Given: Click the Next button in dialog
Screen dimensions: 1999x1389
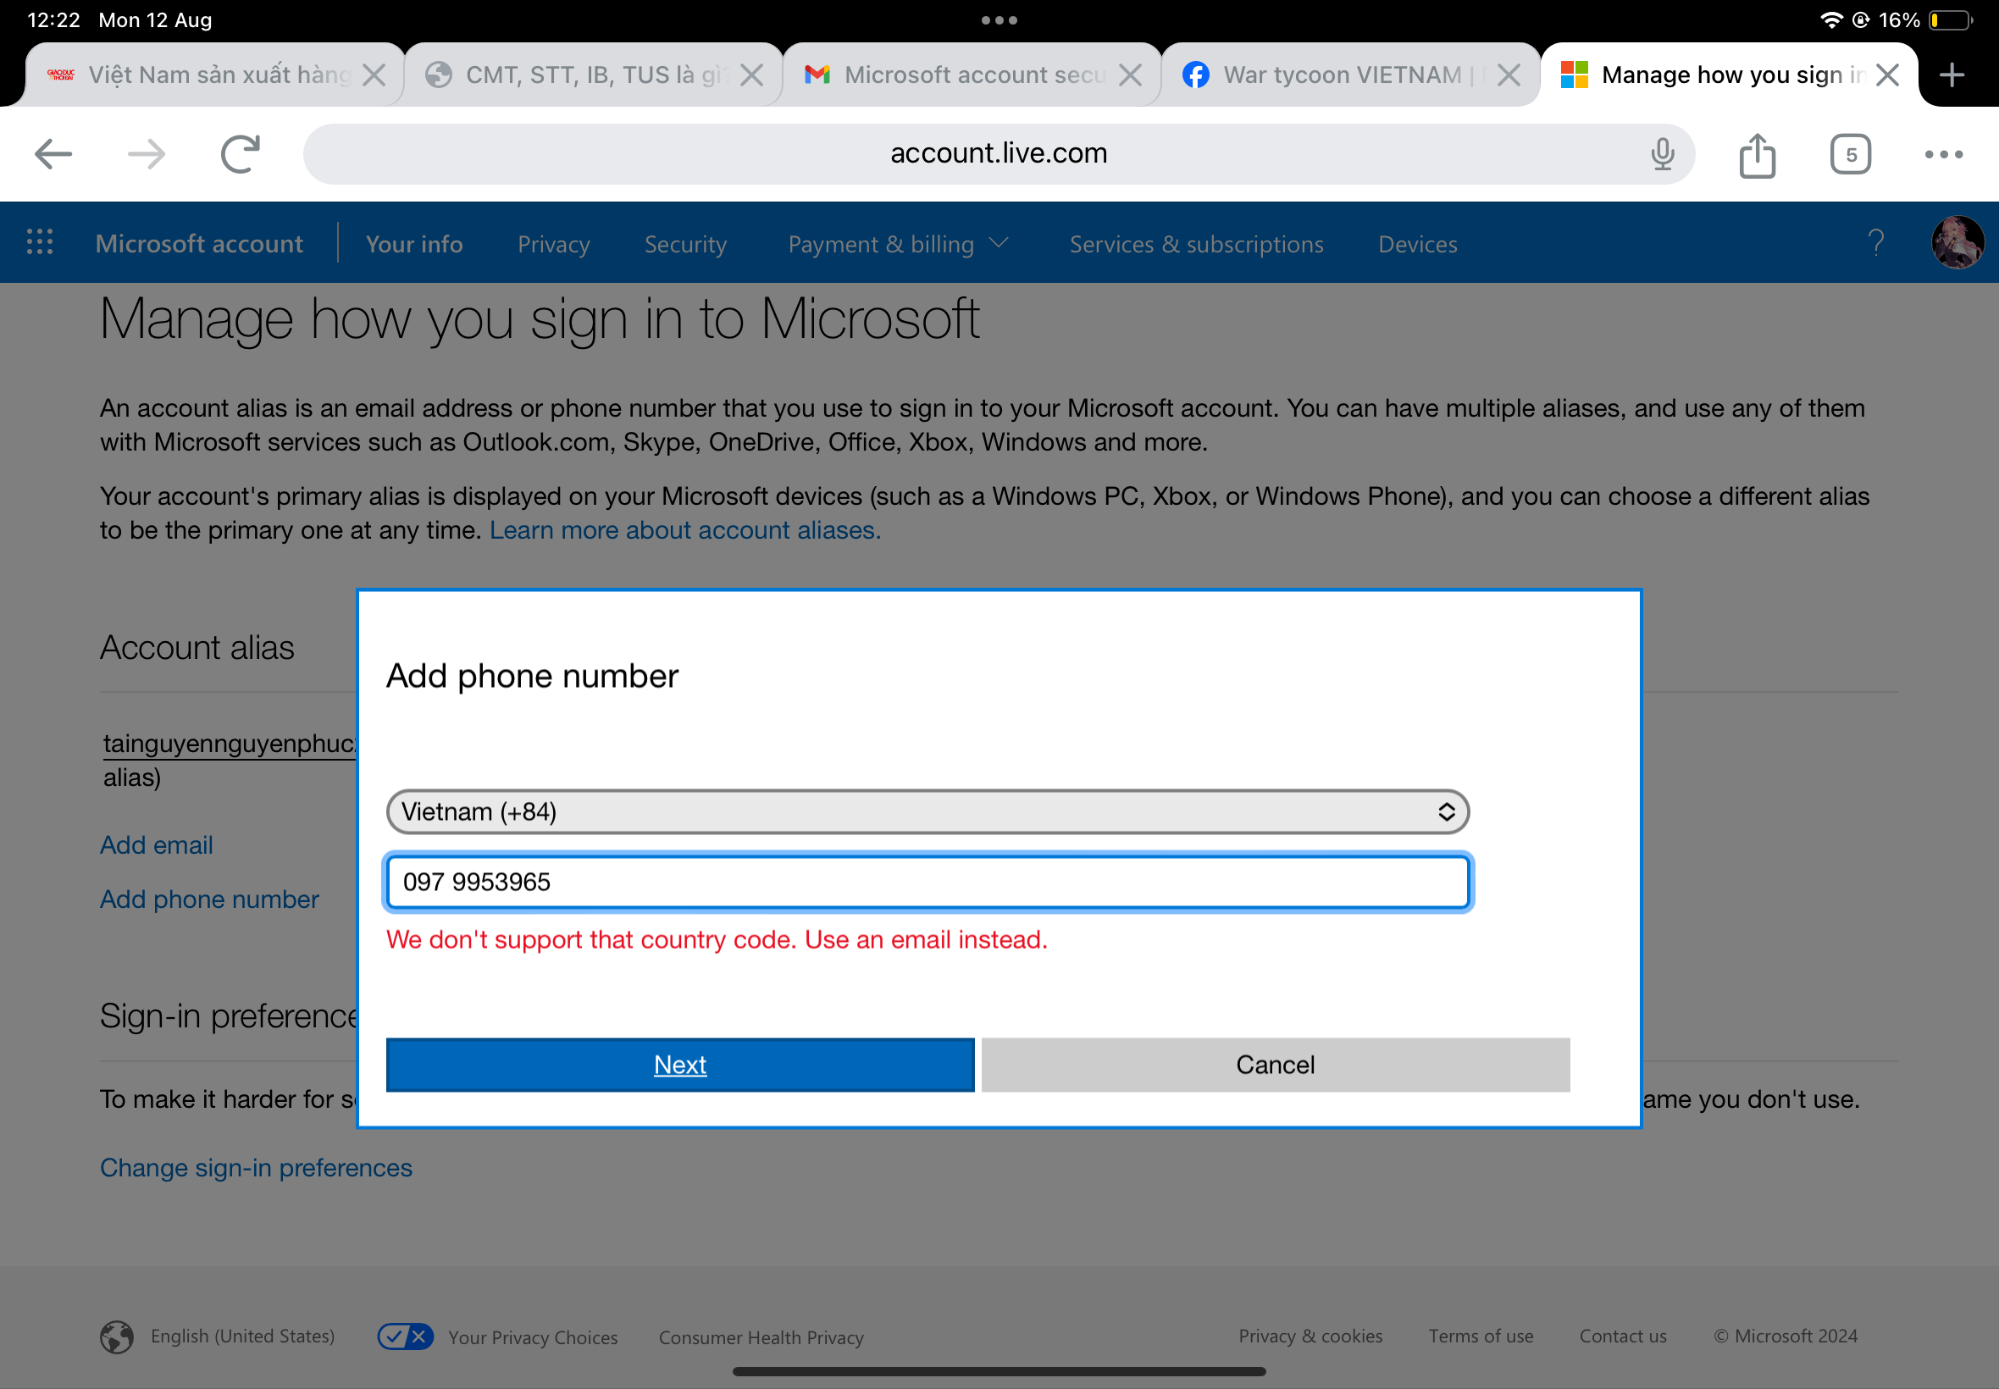Looking at the screenshot, I should [x=679, y=1065].
